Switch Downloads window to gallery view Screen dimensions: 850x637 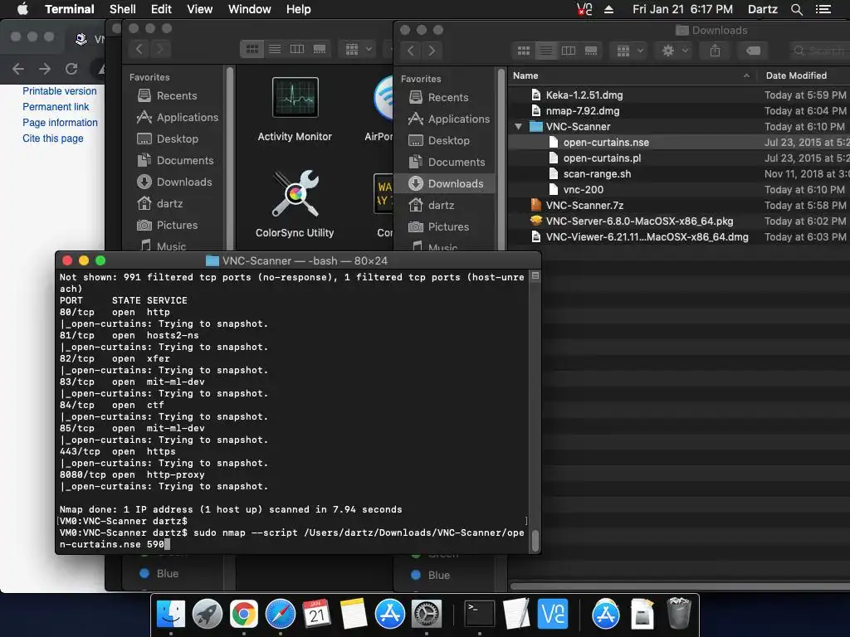[x=591, y=51]
